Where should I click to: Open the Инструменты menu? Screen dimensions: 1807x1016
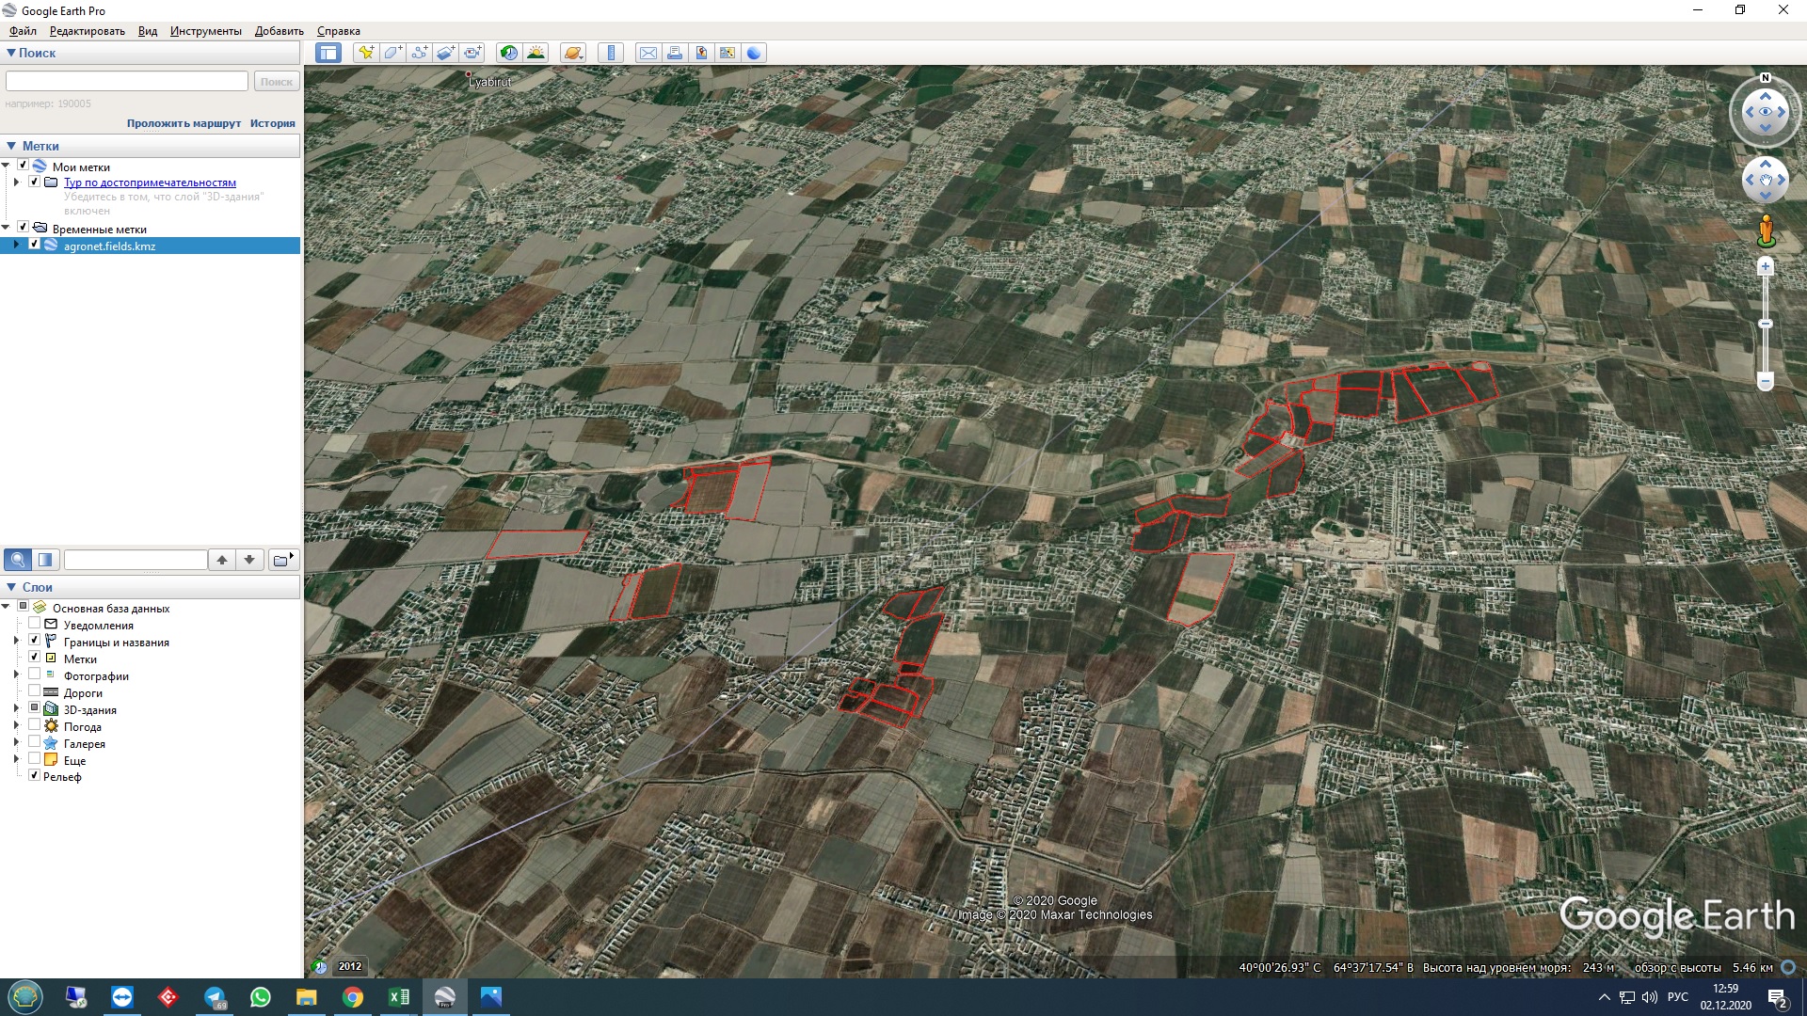[205, 31]
